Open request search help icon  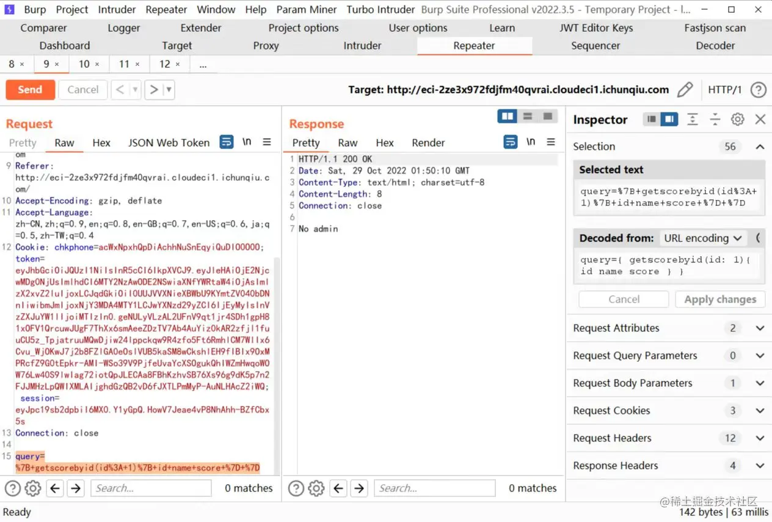(x=13, y=488)
